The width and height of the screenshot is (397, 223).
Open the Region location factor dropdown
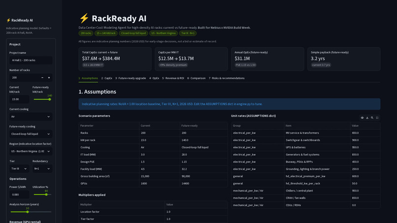coord(31,151)
